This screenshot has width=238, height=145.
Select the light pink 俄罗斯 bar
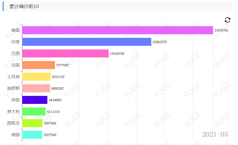[36, 88]
